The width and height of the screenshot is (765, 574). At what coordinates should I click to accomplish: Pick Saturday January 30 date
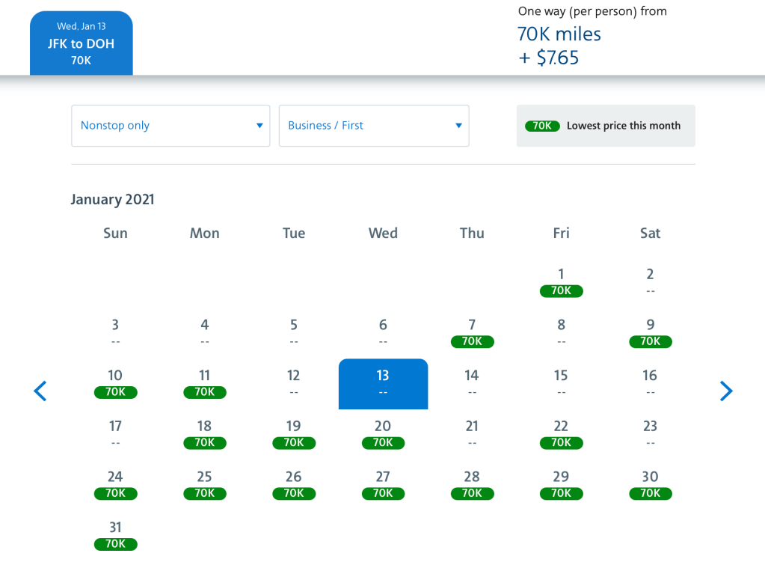click(650, 485)
